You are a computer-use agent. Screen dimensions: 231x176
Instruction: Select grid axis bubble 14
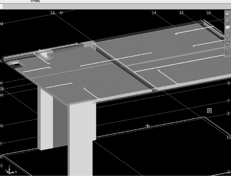[154, 13]
